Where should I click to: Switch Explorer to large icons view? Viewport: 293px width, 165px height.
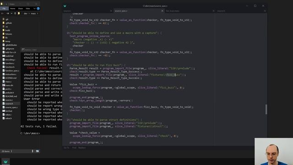click(x=37, y=151)
